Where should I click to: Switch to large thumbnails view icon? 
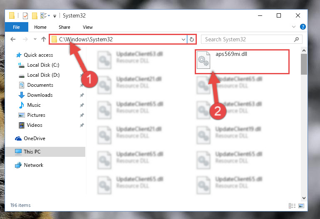click(301, 206)
